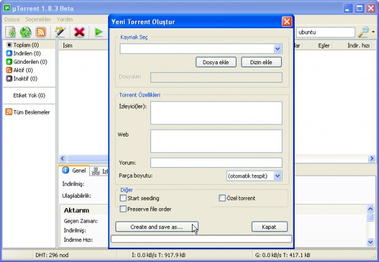Click the info icon on the Genel tab
The width and height of the screenshot is (379, 262).
[65, 170]
